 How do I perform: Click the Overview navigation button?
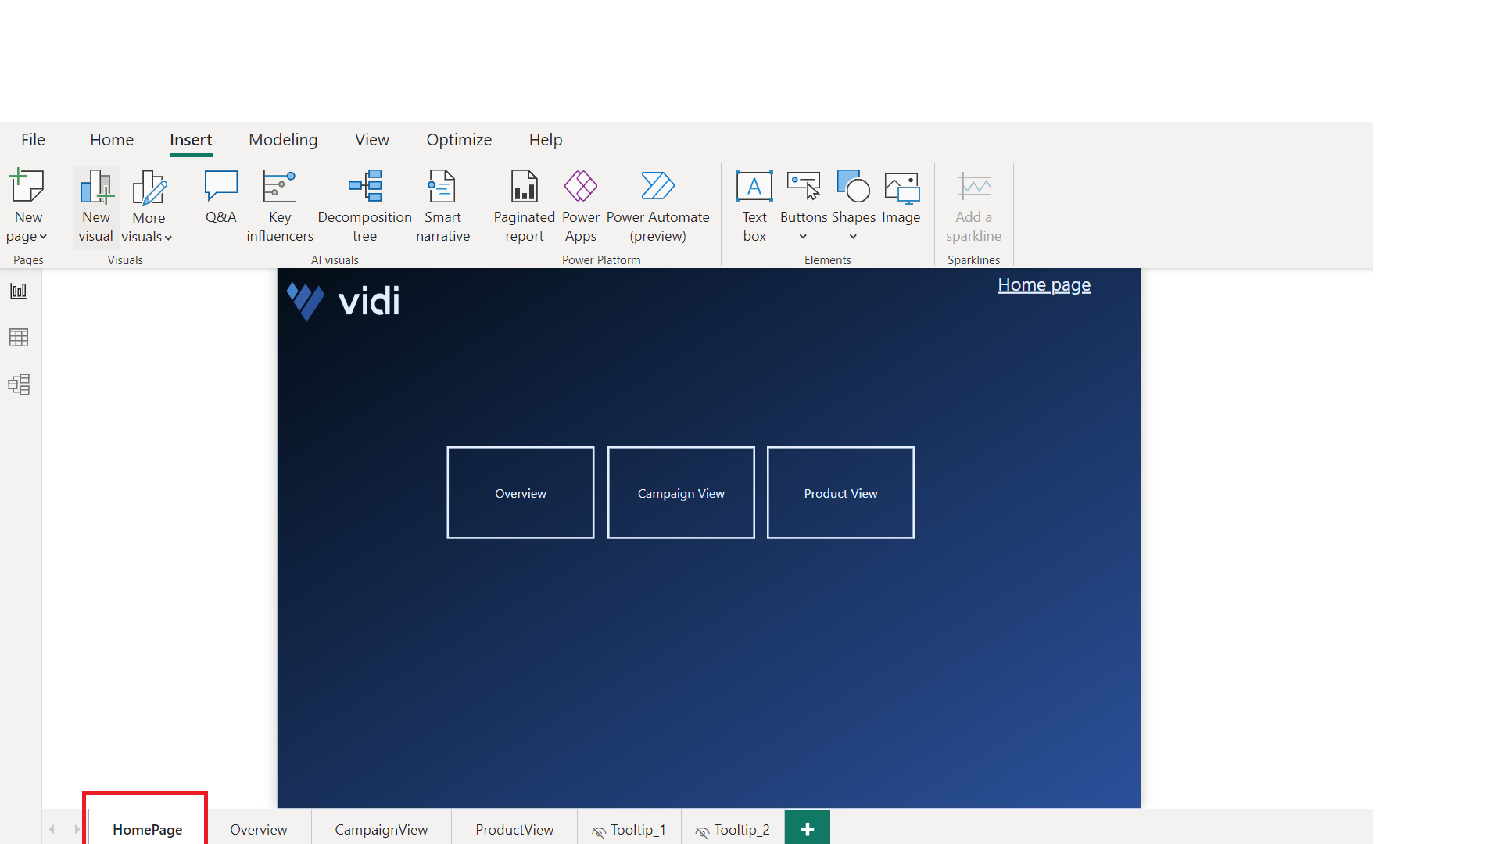[x=520, y=492]
